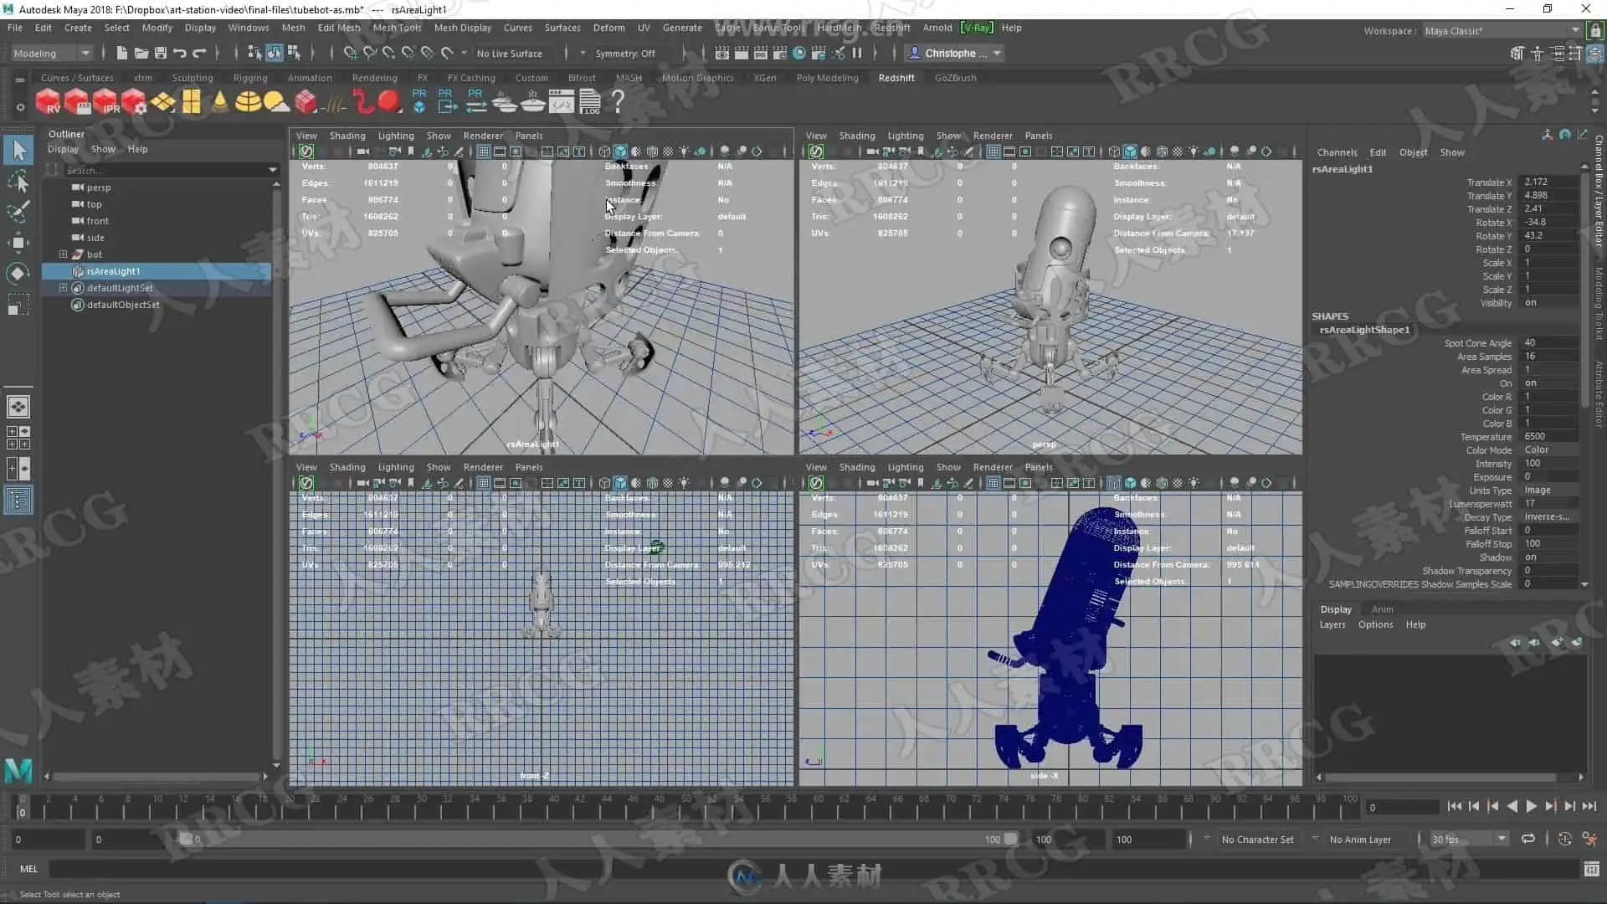Click the Redshift RenderView RV icon
This screenshot has width=1607, height=904.
pos(48,102)
